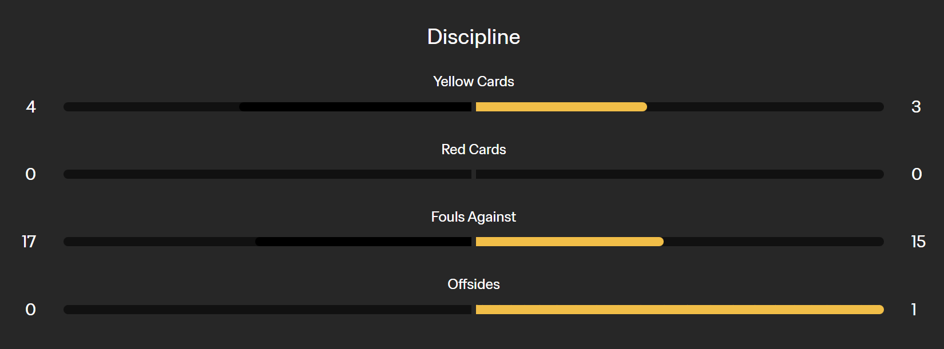Select the Fouls Against label
The width and height of the screenshot is (944, 349).
click(x=473, y=217)
